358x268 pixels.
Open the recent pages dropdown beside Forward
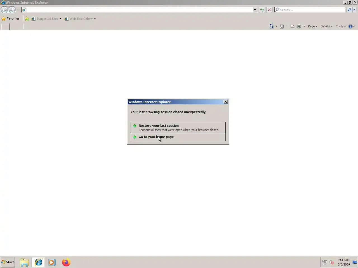pos(18,10)
